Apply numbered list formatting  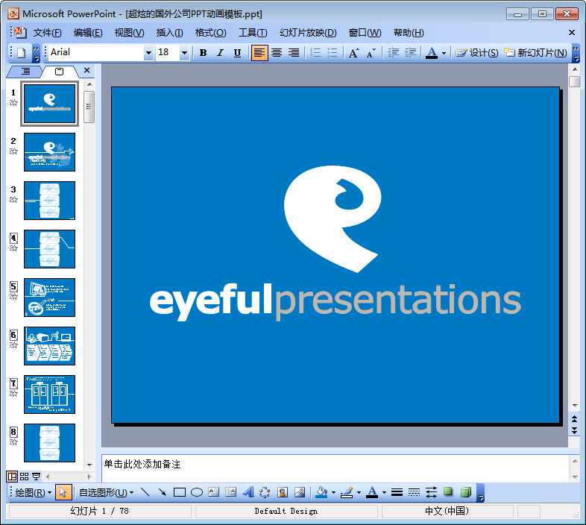315,53
